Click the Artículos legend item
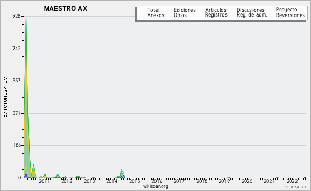The width and height of the screenshot is (311, 191). pos(211,10)
